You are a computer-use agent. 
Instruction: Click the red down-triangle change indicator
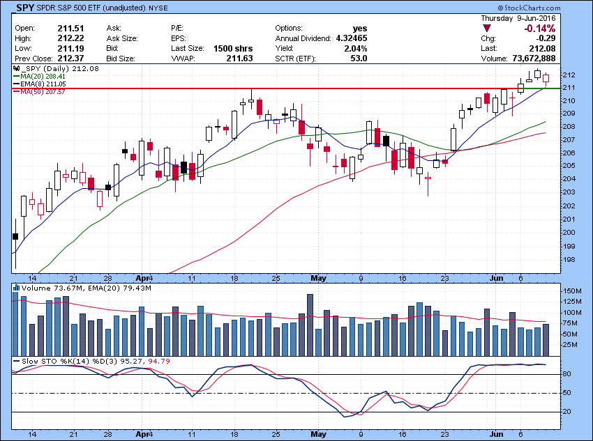[x=487, y=29]
